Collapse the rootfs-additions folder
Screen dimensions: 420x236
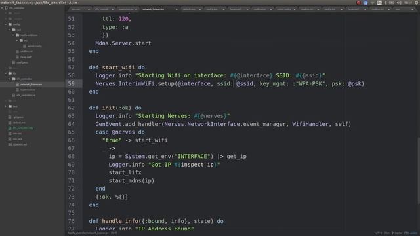[x=13, y=35]
